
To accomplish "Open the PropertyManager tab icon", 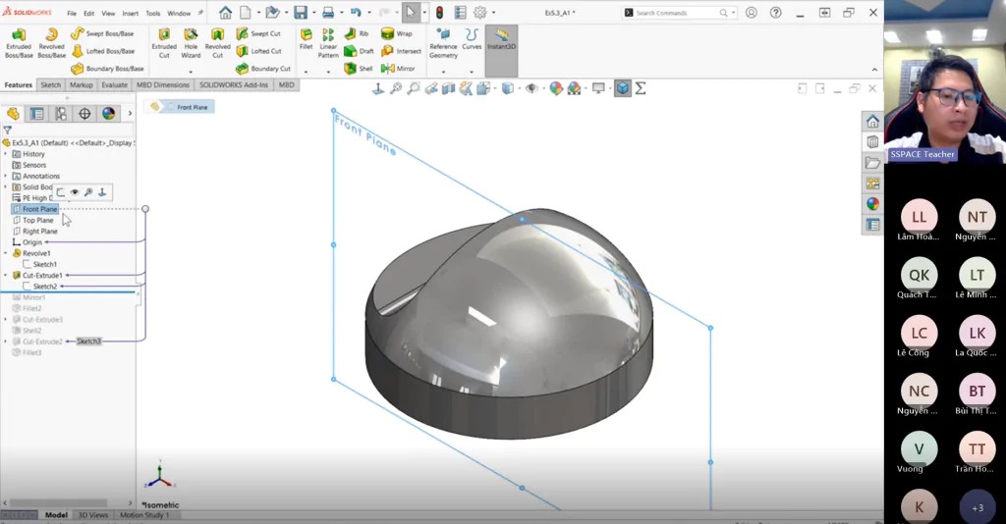I will click(x=36, y=114).
